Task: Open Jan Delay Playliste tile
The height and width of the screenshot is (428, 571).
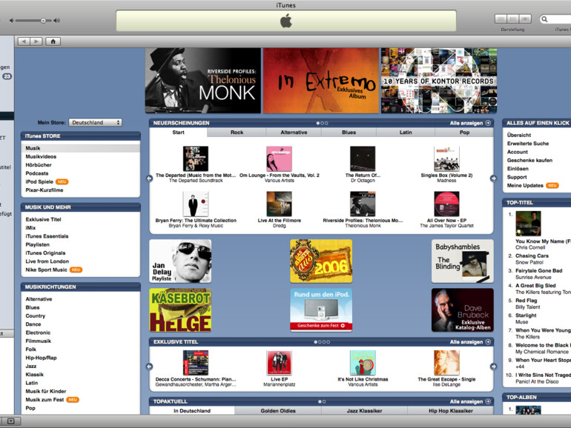Action: click(180, 261)
